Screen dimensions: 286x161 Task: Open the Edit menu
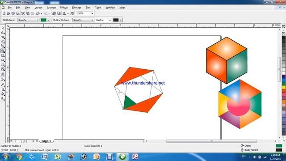(18, 8)
